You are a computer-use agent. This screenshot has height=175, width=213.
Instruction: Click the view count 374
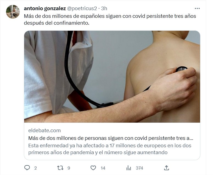click(x=139, y=168)
